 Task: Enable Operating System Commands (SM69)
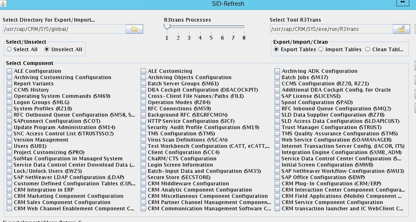tap(10, 96)
